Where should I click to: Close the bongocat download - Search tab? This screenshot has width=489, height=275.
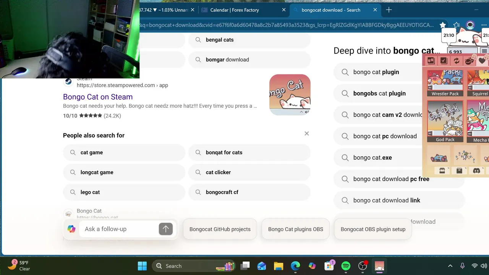point(375,10)
